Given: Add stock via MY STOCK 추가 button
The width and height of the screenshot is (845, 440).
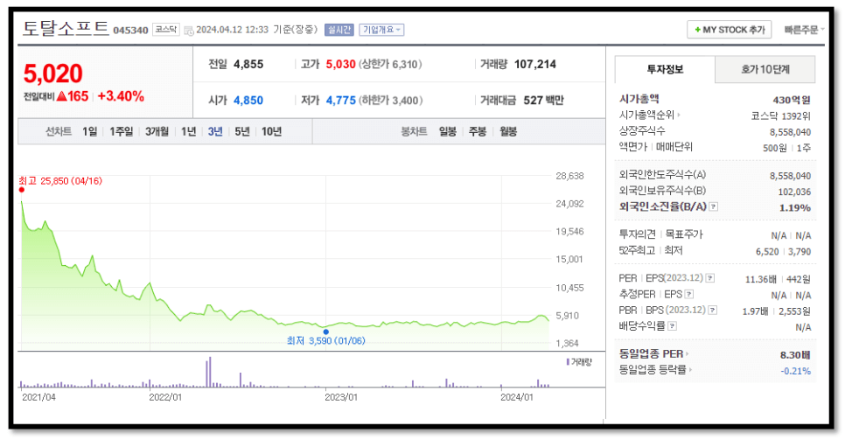Looking at the screenshot, I should pyautogui.click(x=730, y=30).
